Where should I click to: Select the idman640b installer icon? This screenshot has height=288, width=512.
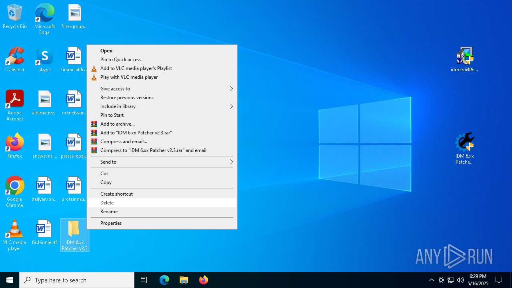[x=464, y=60]
